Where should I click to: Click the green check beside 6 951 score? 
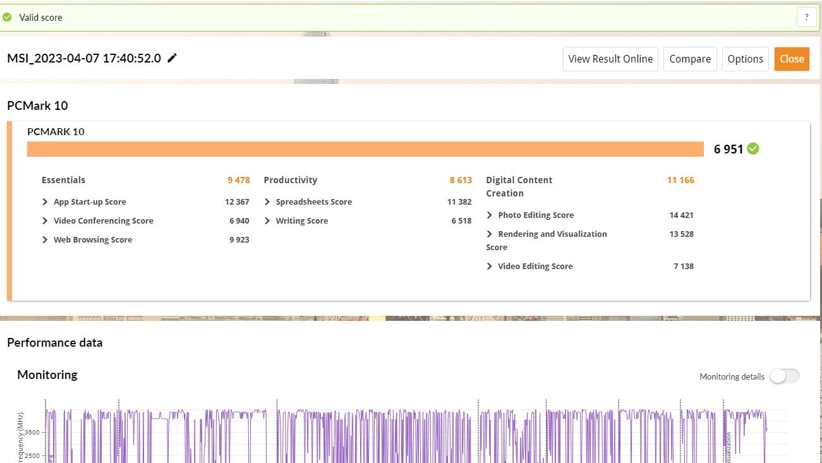(752, 149)
